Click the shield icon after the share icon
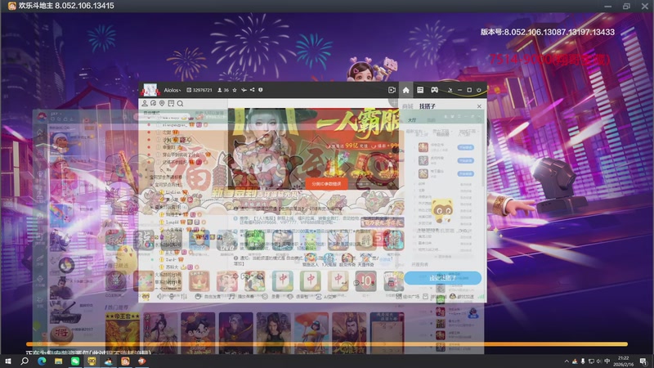Viewport: 654px width, 368px height. point(260,90)
